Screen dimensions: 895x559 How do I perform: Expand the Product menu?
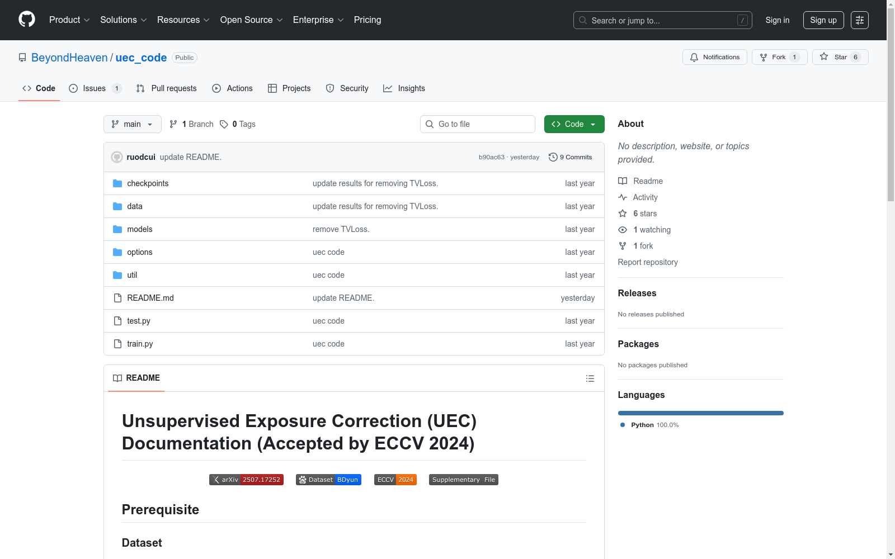[x=69, y=20]
